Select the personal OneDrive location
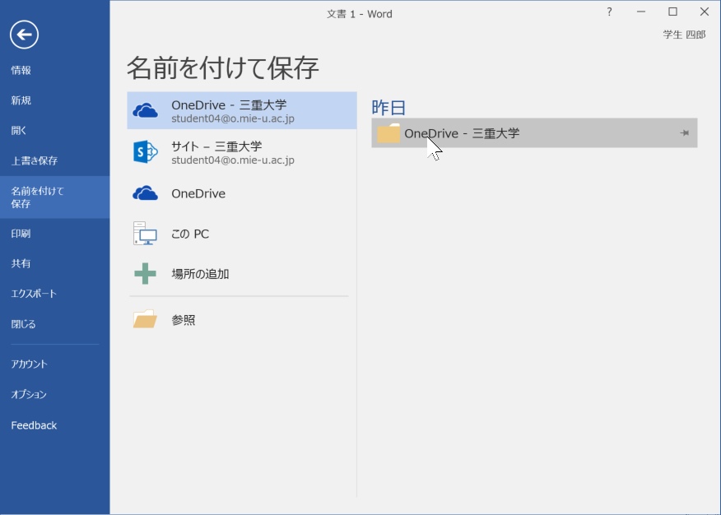 click(x=242, y=193)
